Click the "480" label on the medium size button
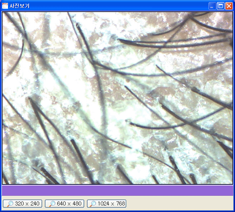This screenshot has height=212, width=235. click(77, 204)
